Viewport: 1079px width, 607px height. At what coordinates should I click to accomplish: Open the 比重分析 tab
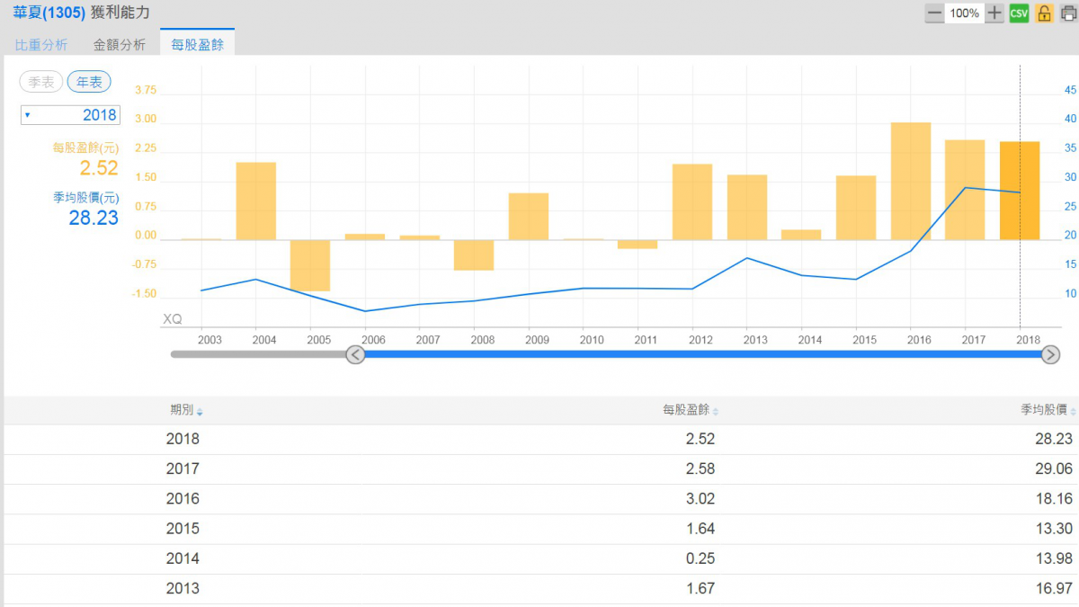point(41,44)
